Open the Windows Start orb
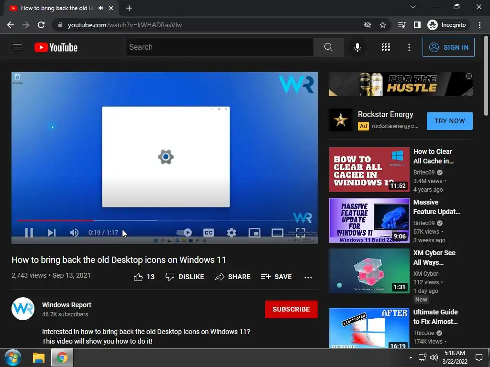 click(x=13, y=357)
